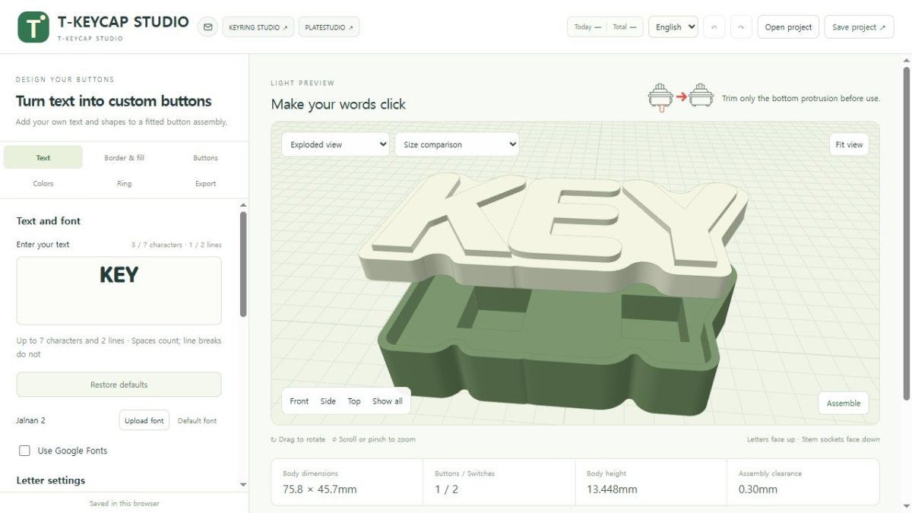The image size is (912, 513).
Task: Switch to the Text tab
Action: (x=43, y=158)
